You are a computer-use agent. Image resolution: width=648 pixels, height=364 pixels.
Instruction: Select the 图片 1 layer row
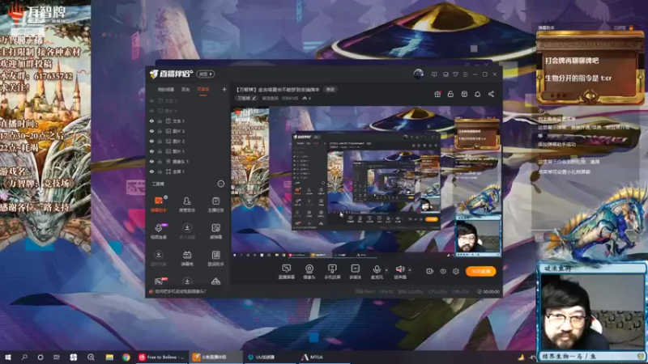(x=188, y=151)
